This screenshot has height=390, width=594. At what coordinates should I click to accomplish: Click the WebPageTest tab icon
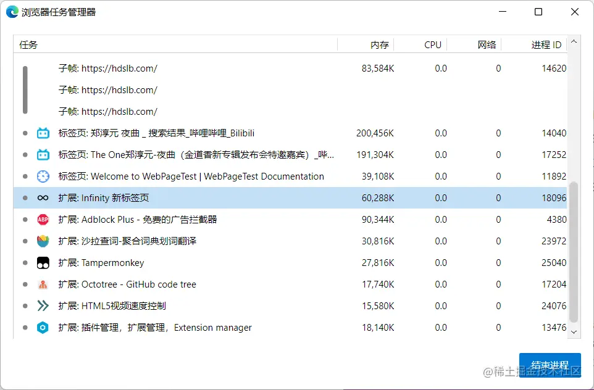coord(43,176)
